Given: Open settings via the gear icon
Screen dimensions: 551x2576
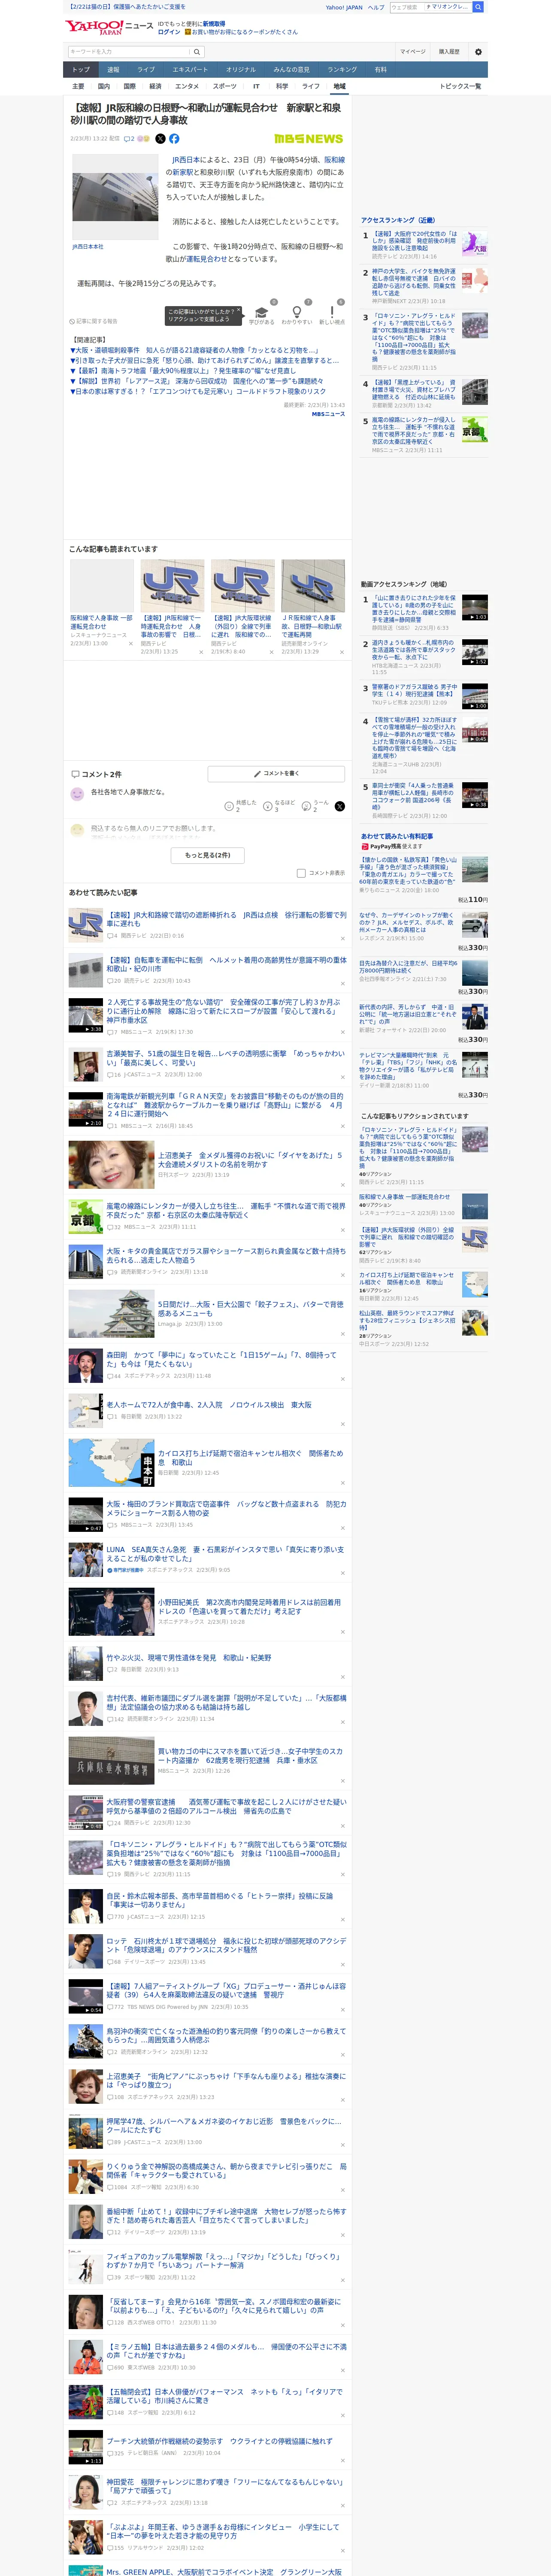Looking at the screenshot, I should click(x=478, y=51).
